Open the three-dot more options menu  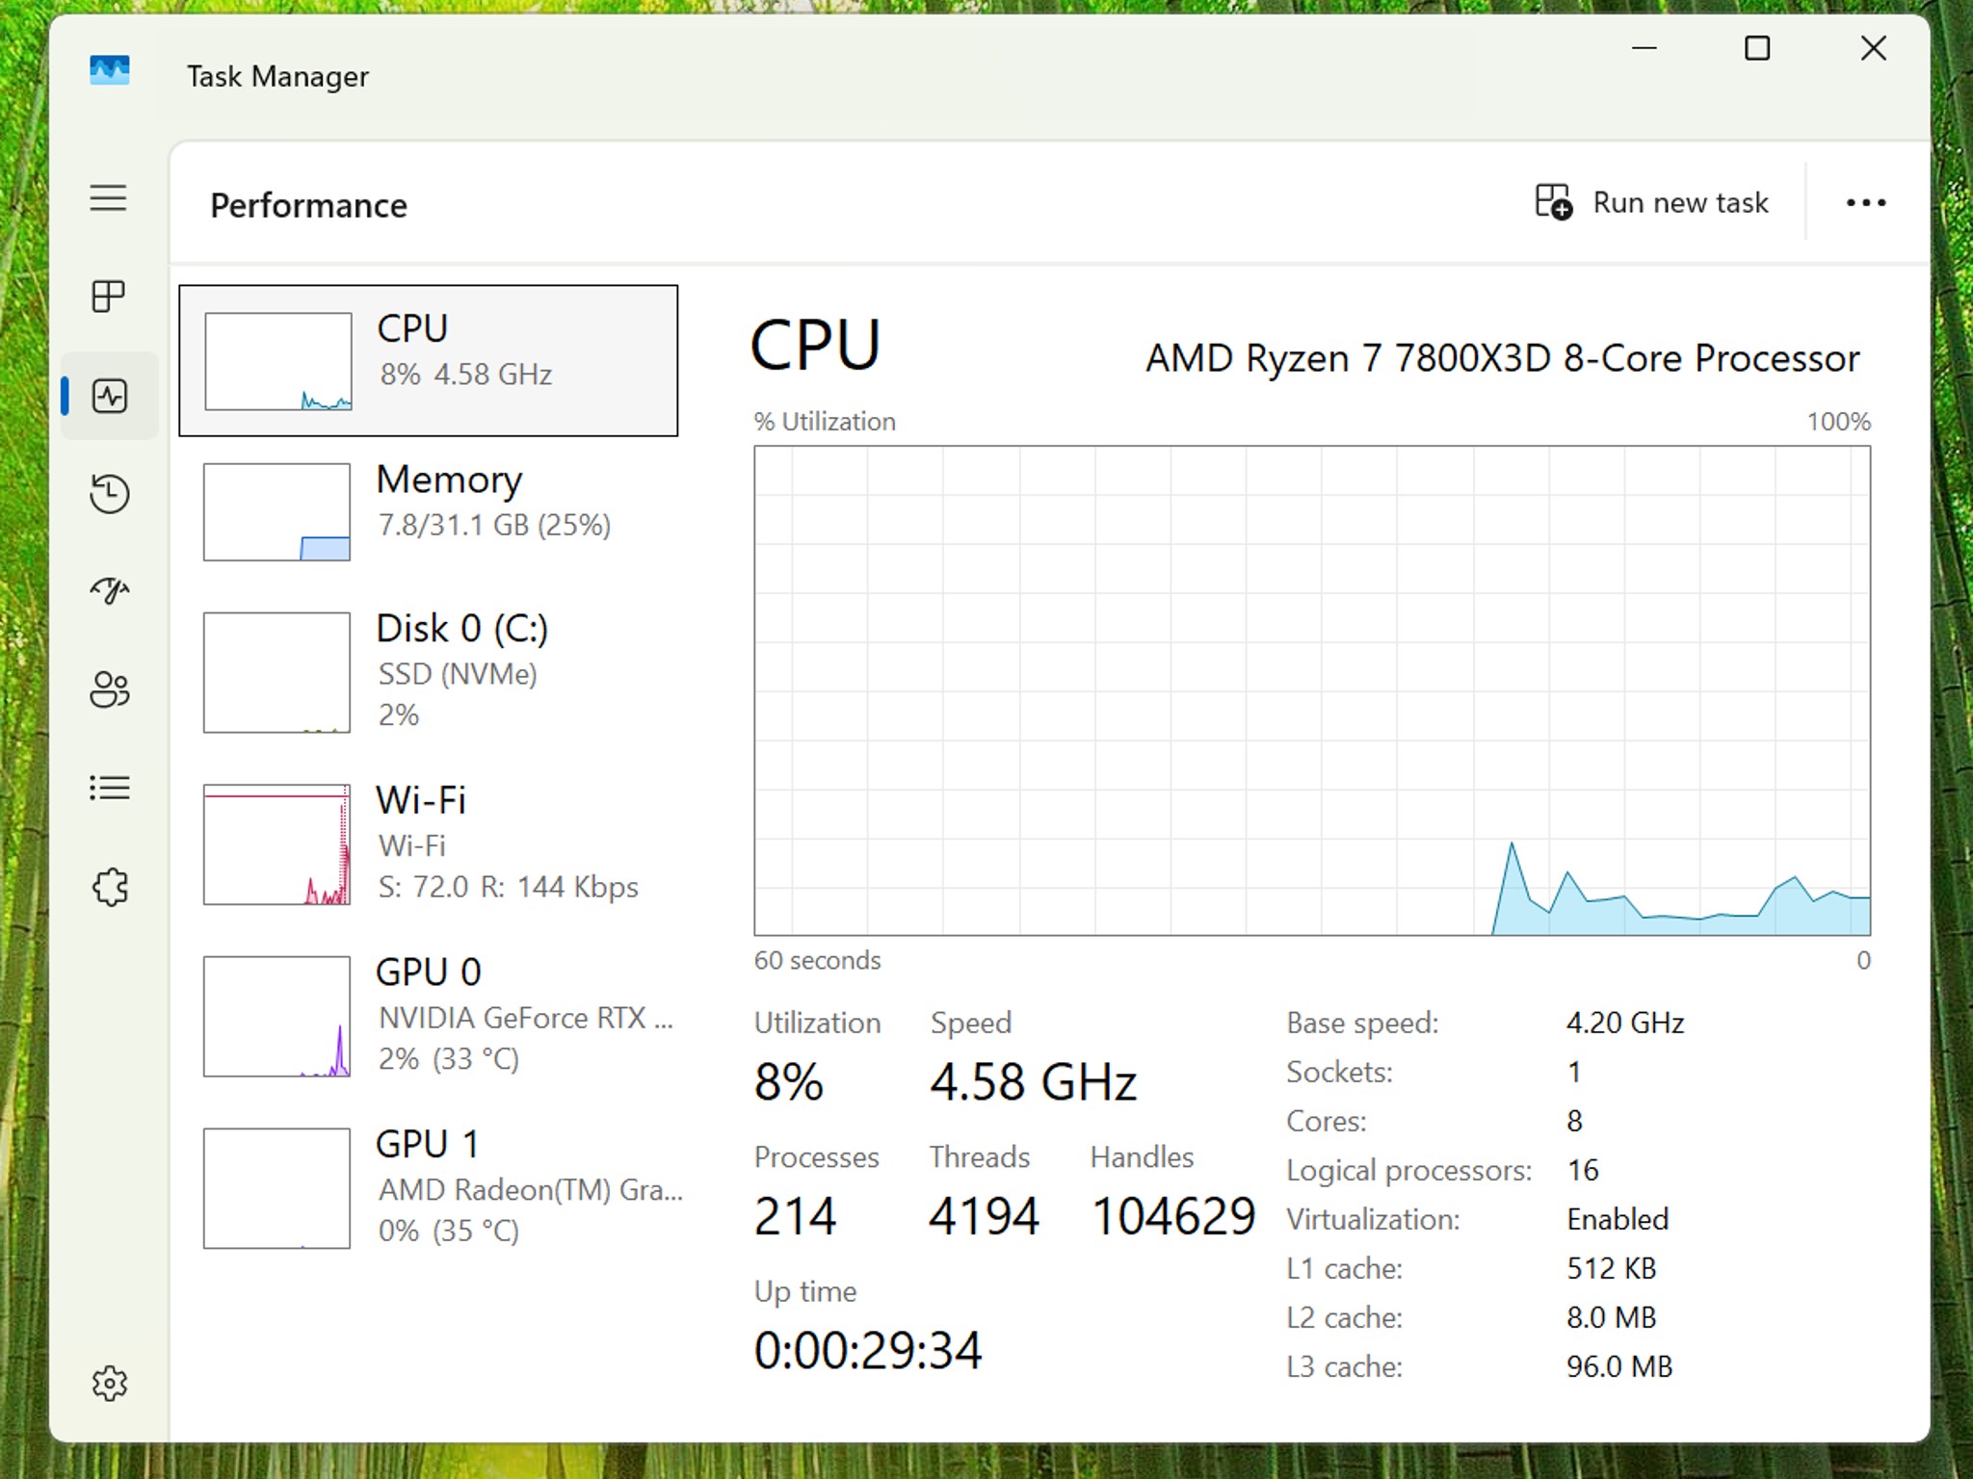click(1865, 203)
